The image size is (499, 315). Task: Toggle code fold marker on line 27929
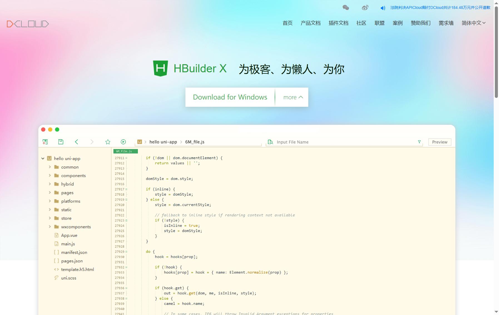point(126,252)
